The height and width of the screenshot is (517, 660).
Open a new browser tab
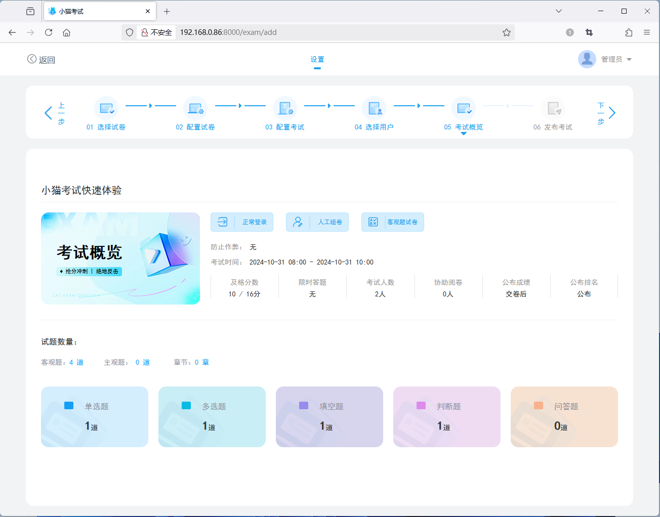(167, 11)
